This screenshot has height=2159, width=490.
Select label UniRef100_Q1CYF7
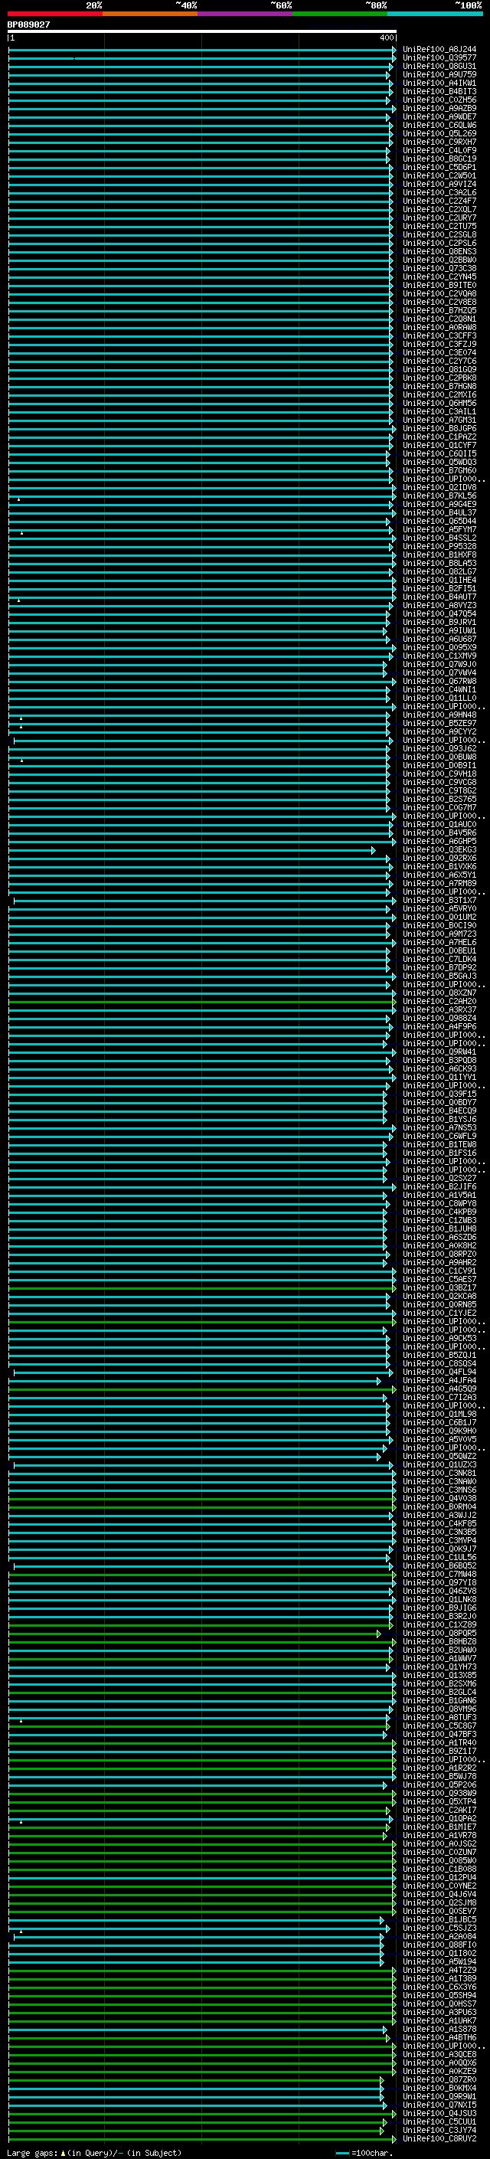439,445
